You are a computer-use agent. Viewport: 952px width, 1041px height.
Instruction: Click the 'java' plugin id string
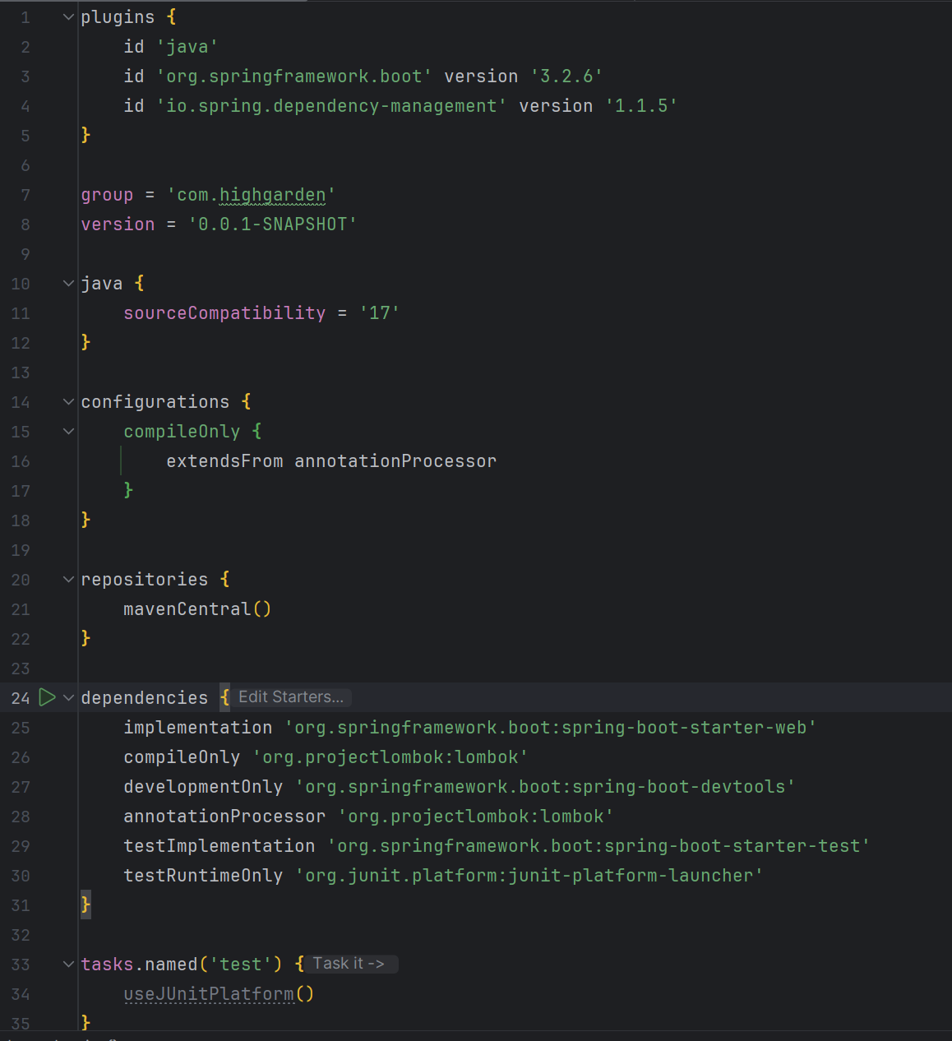187,47
